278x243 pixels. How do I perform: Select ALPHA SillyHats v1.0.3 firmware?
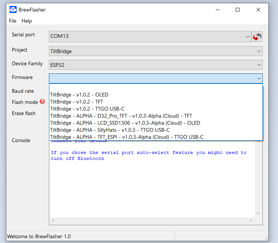(x=156, y=130)
